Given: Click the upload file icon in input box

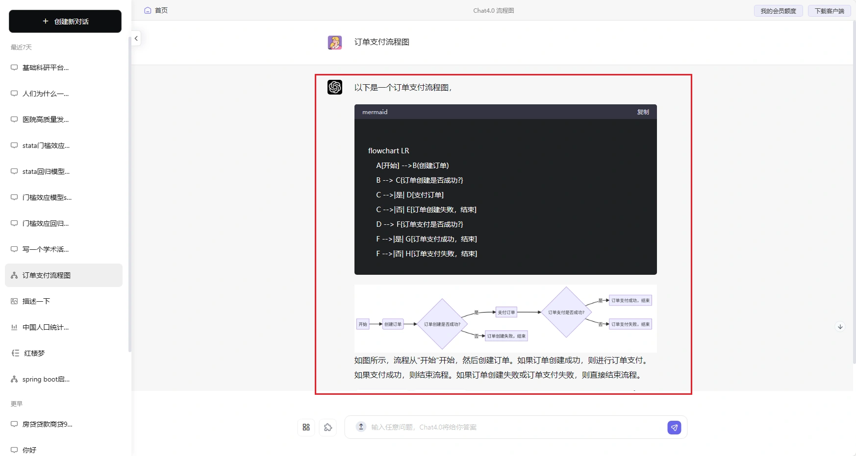Looking at the screenshot, I should tap(361, 427).
